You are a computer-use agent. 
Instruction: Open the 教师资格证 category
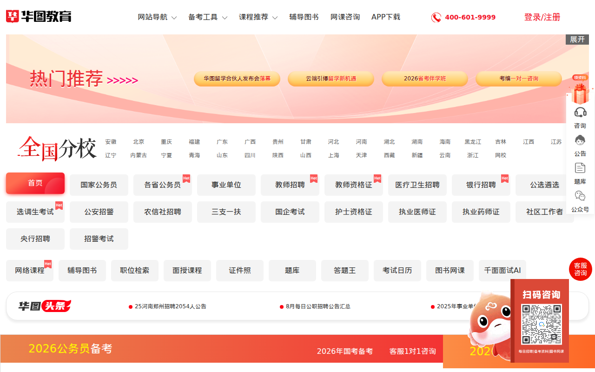tap(354, 185)
